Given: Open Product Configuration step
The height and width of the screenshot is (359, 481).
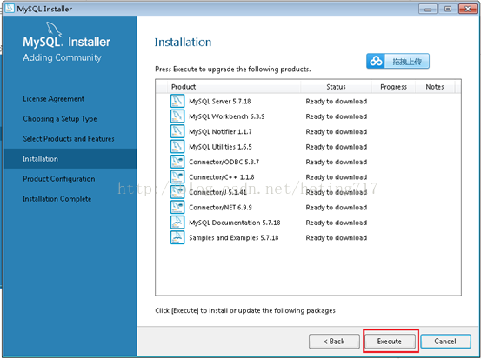Looking at the screenshot, I should point(59,179).
